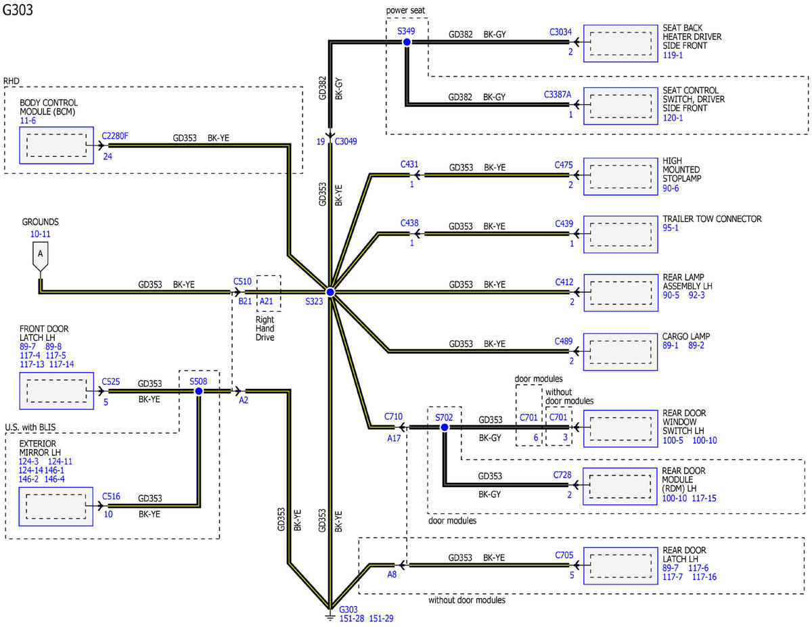This screenshot has height=627, width=812.
Task: Select the Body Control Module component box
Action: point(57,145)
